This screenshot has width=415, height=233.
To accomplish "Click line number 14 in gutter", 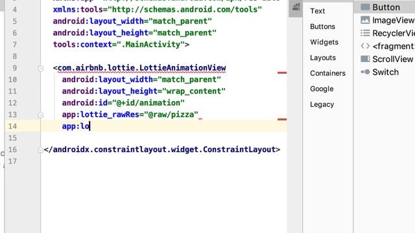I will coord(12,126).
